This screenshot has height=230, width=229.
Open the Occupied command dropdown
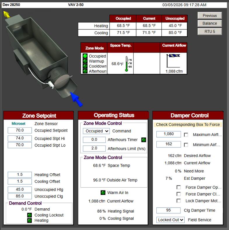[96, 131]
